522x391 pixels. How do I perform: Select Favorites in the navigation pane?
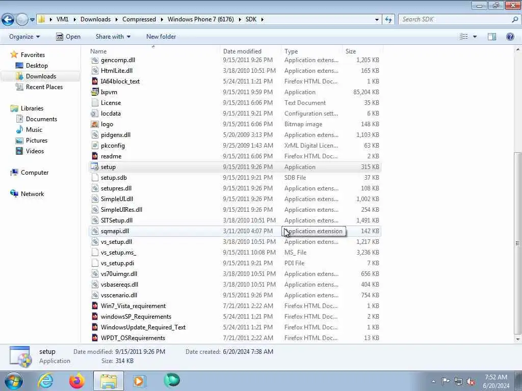click(x=33, y=55)
